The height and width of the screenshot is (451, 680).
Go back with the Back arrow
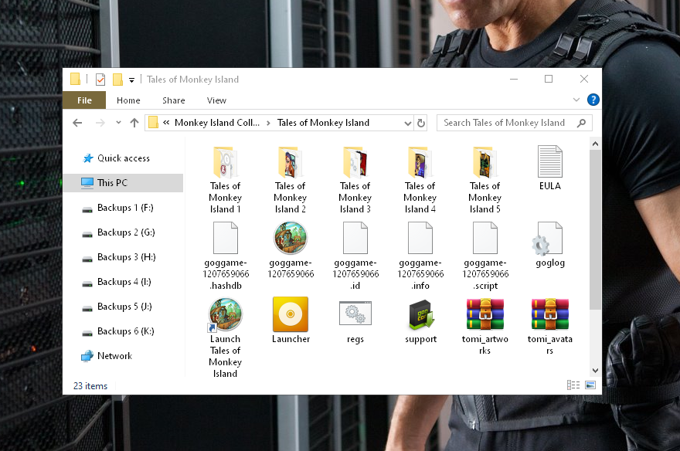[x=77, y=123]
